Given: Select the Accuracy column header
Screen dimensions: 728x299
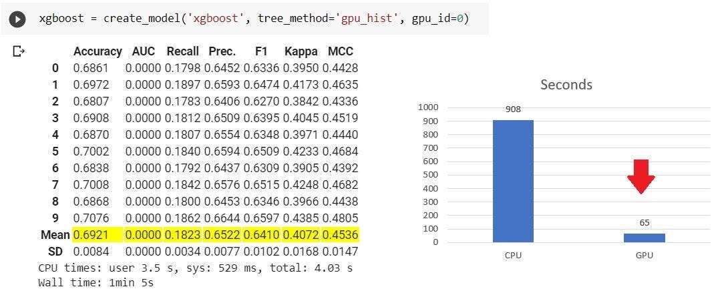Looking at the screenshot, I should click(98, 51).
